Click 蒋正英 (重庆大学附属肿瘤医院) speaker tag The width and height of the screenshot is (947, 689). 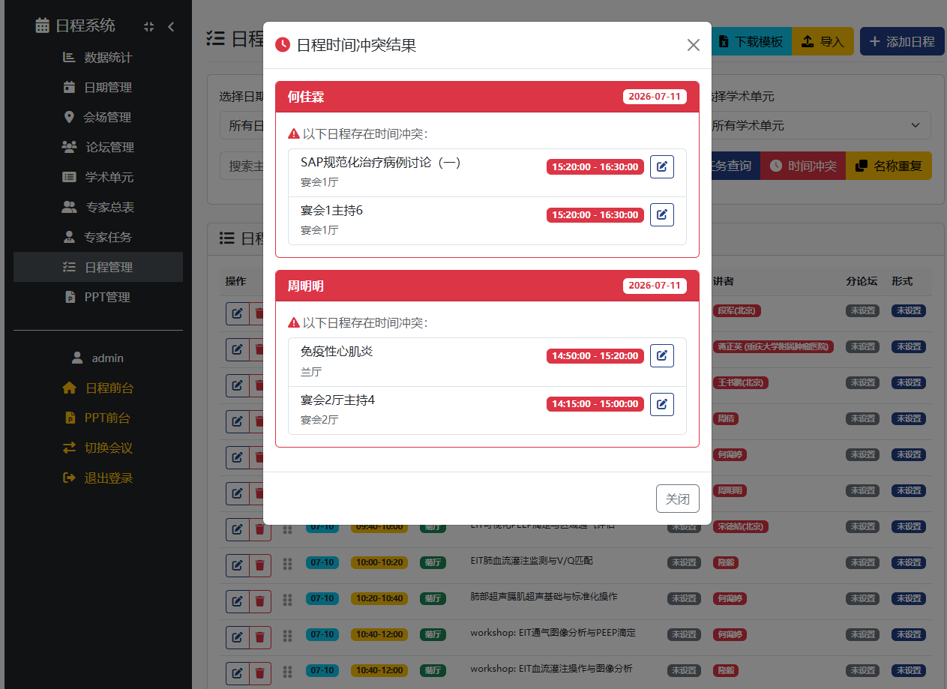coord(773,346)
